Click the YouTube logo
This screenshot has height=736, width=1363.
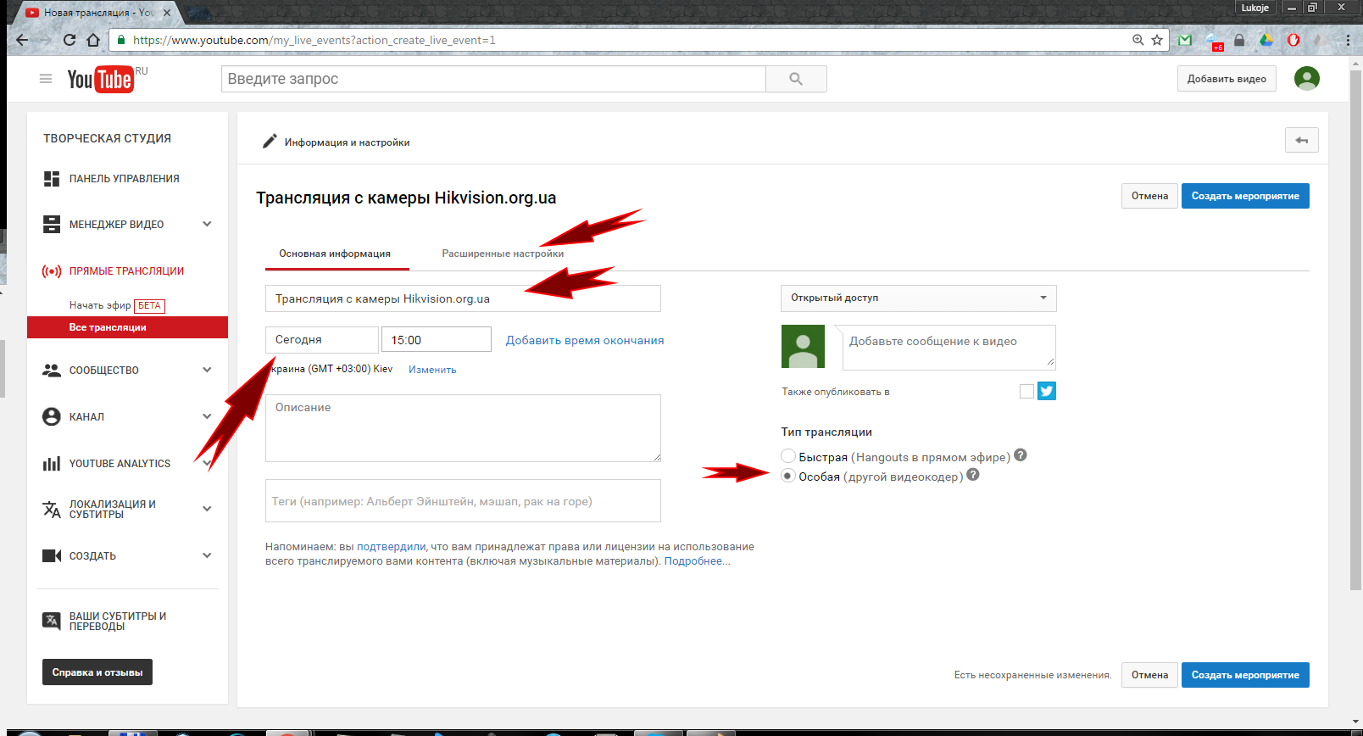(100, 79)
